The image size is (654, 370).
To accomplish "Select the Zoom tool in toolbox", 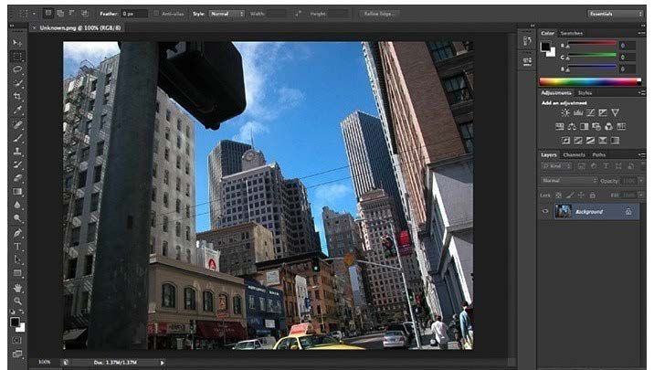I will point(17,301).
